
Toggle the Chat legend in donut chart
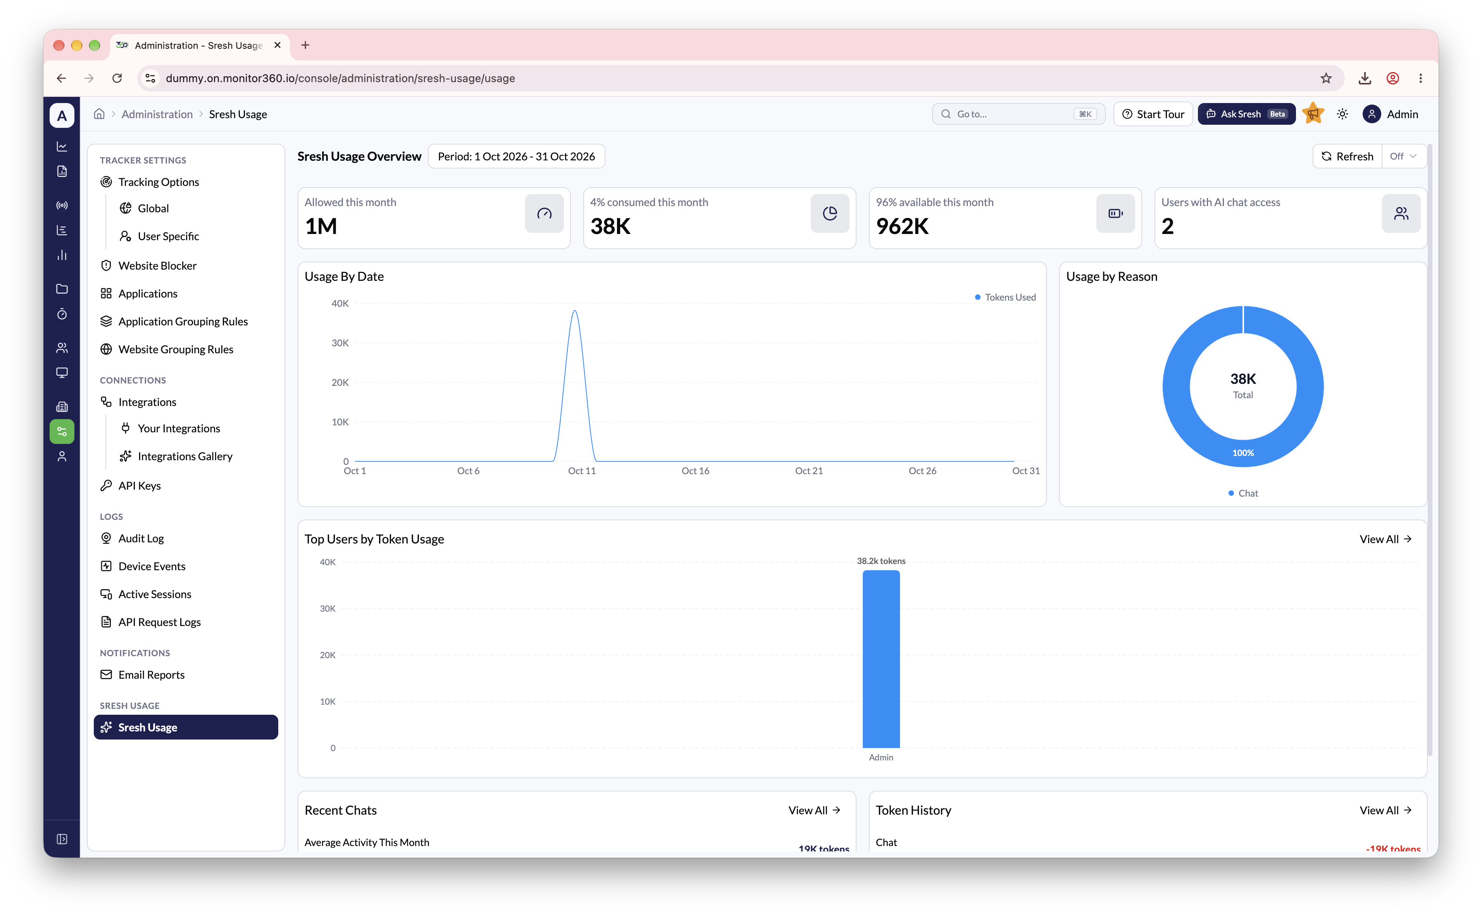[1243, 493]
